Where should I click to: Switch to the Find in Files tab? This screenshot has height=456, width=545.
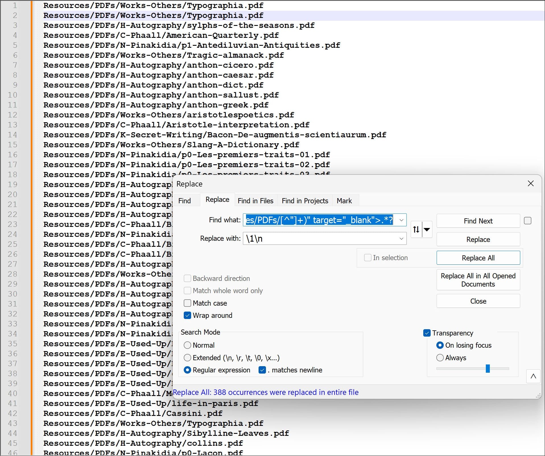255,200
